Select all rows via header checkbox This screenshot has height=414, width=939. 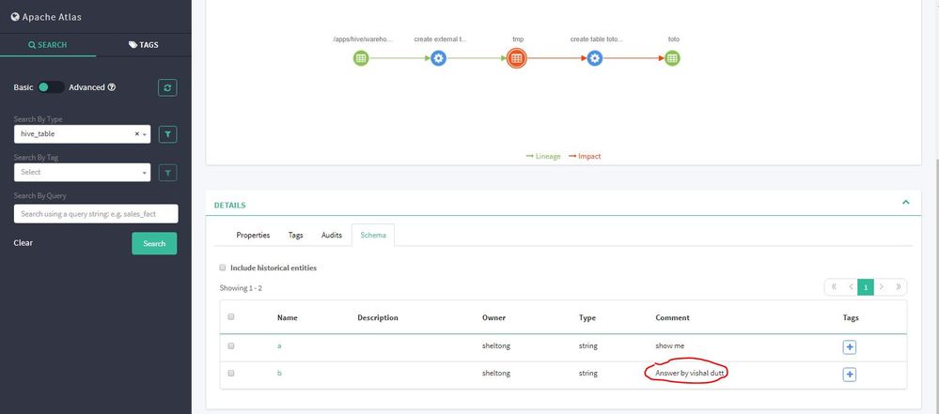pos(231,317)
